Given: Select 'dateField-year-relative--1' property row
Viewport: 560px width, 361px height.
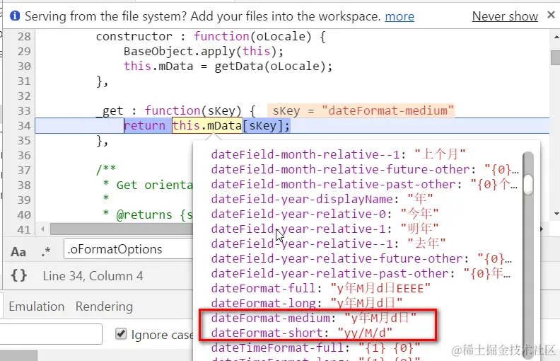Looking at the screenshot, I should point(328,243).
